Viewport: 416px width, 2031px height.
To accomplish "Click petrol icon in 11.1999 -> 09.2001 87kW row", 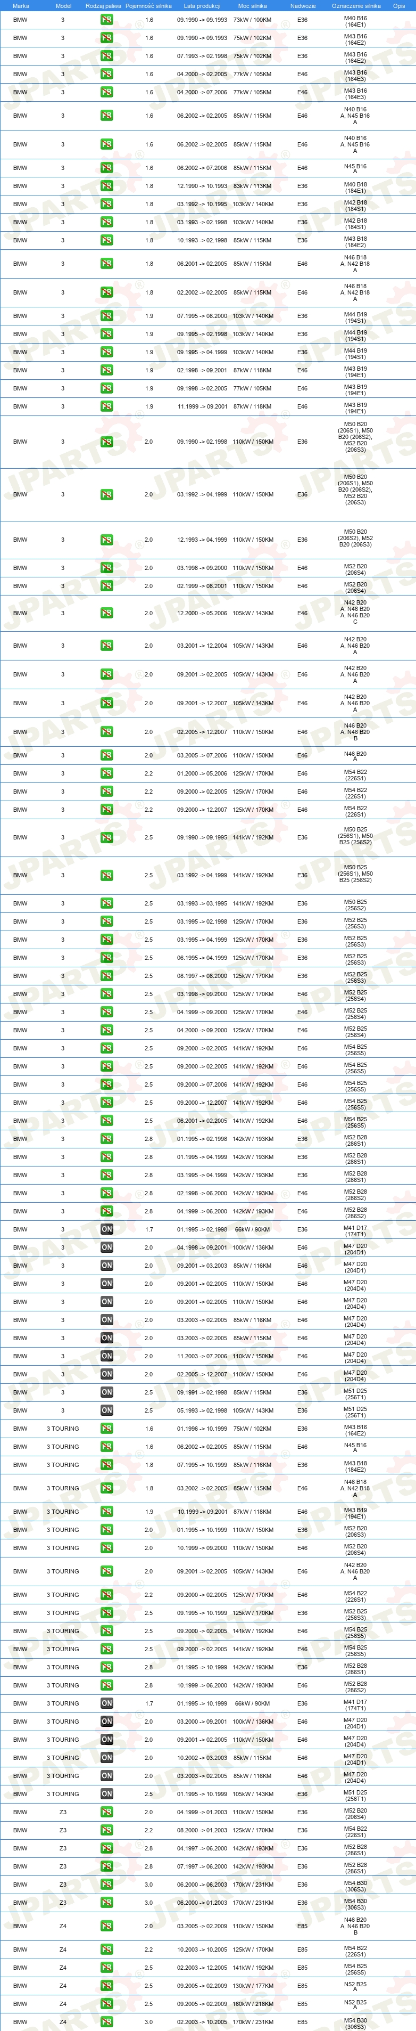I will click(x=106, y=407).
